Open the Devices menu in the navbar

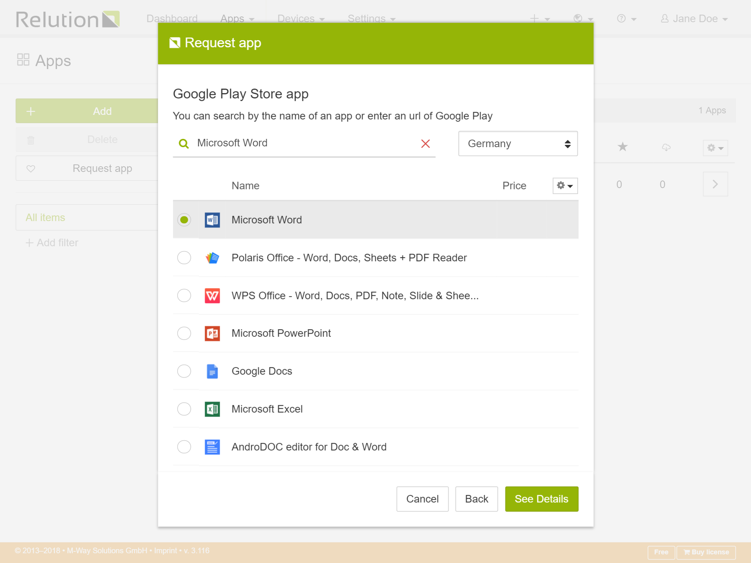(301, 18)
